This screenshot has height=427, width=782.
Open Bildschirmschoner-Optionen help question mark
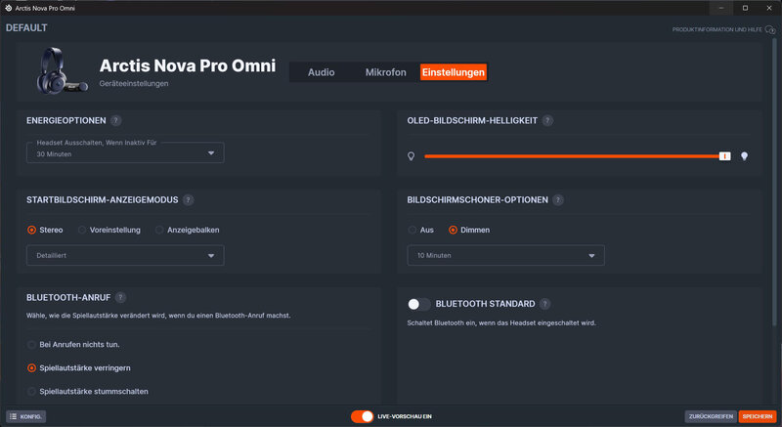(558, 199)
